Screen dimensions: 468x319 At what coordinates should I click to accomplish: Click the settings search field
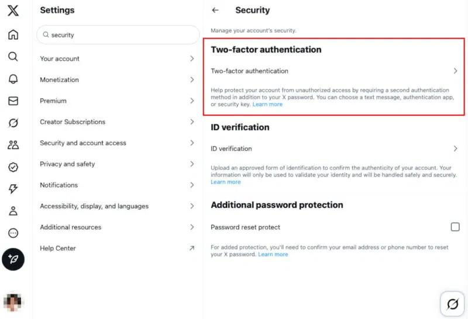click(x=118, y=35)
